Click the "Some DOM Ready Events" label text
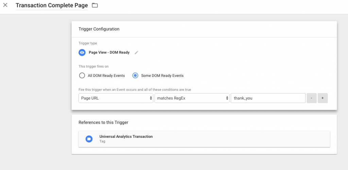 pos(162,76)
